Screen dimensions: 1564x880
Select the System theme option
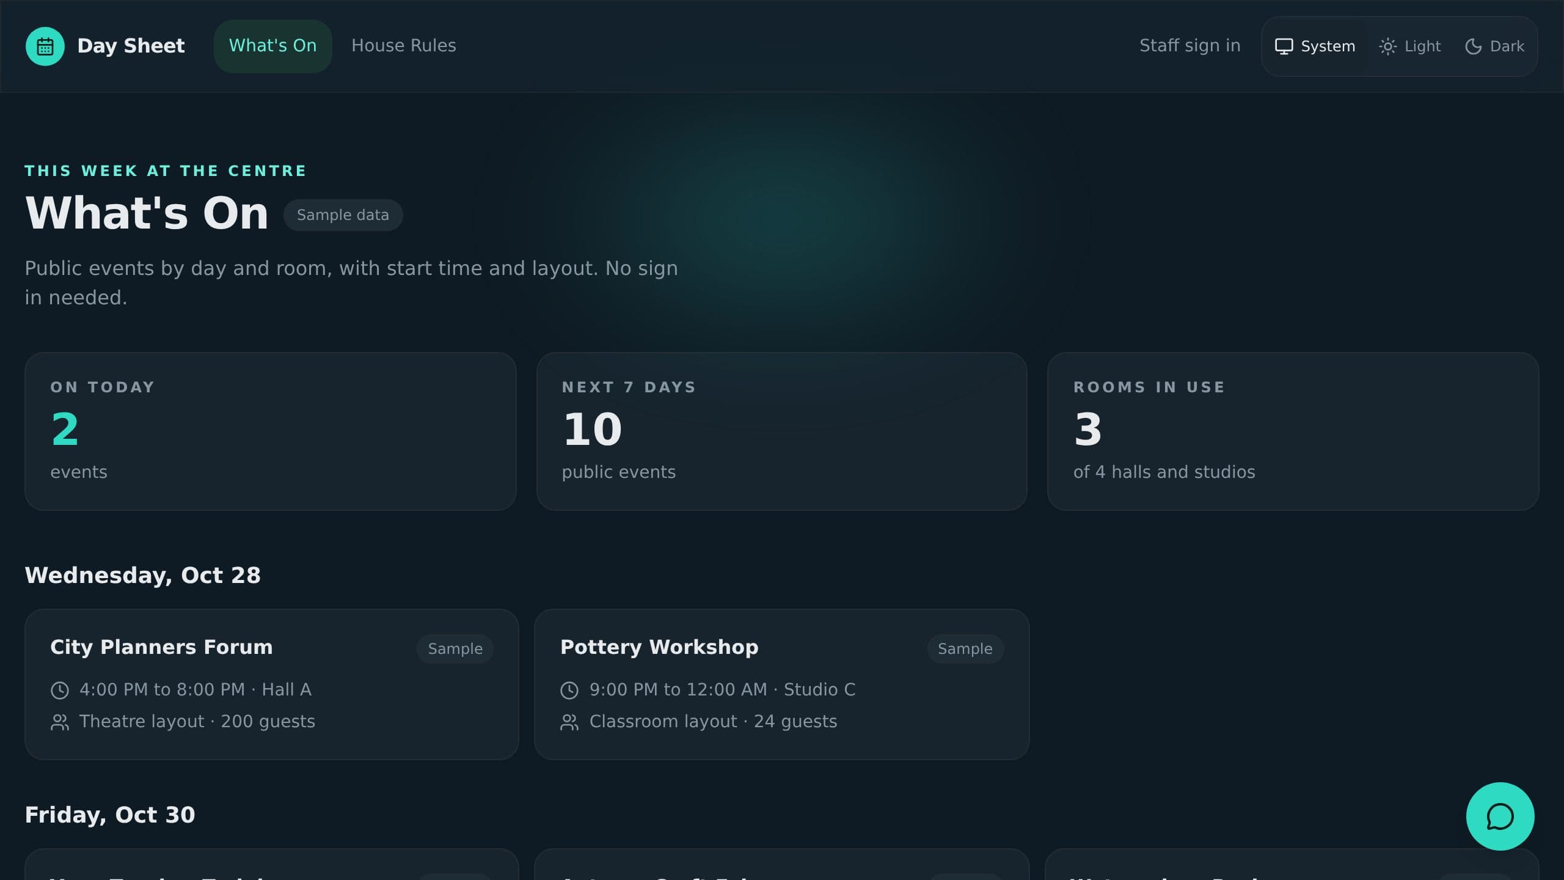pyautogui.click(x=1315, y=46)
